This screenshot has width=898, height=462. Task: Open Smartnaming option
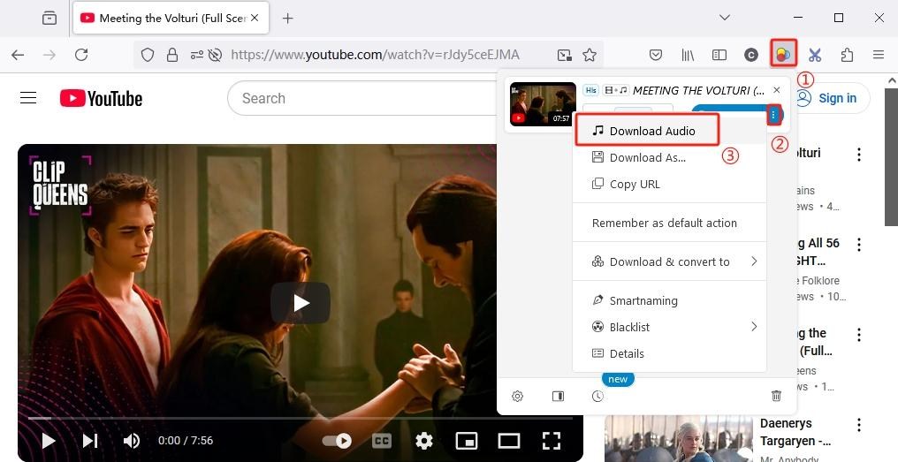669,300
